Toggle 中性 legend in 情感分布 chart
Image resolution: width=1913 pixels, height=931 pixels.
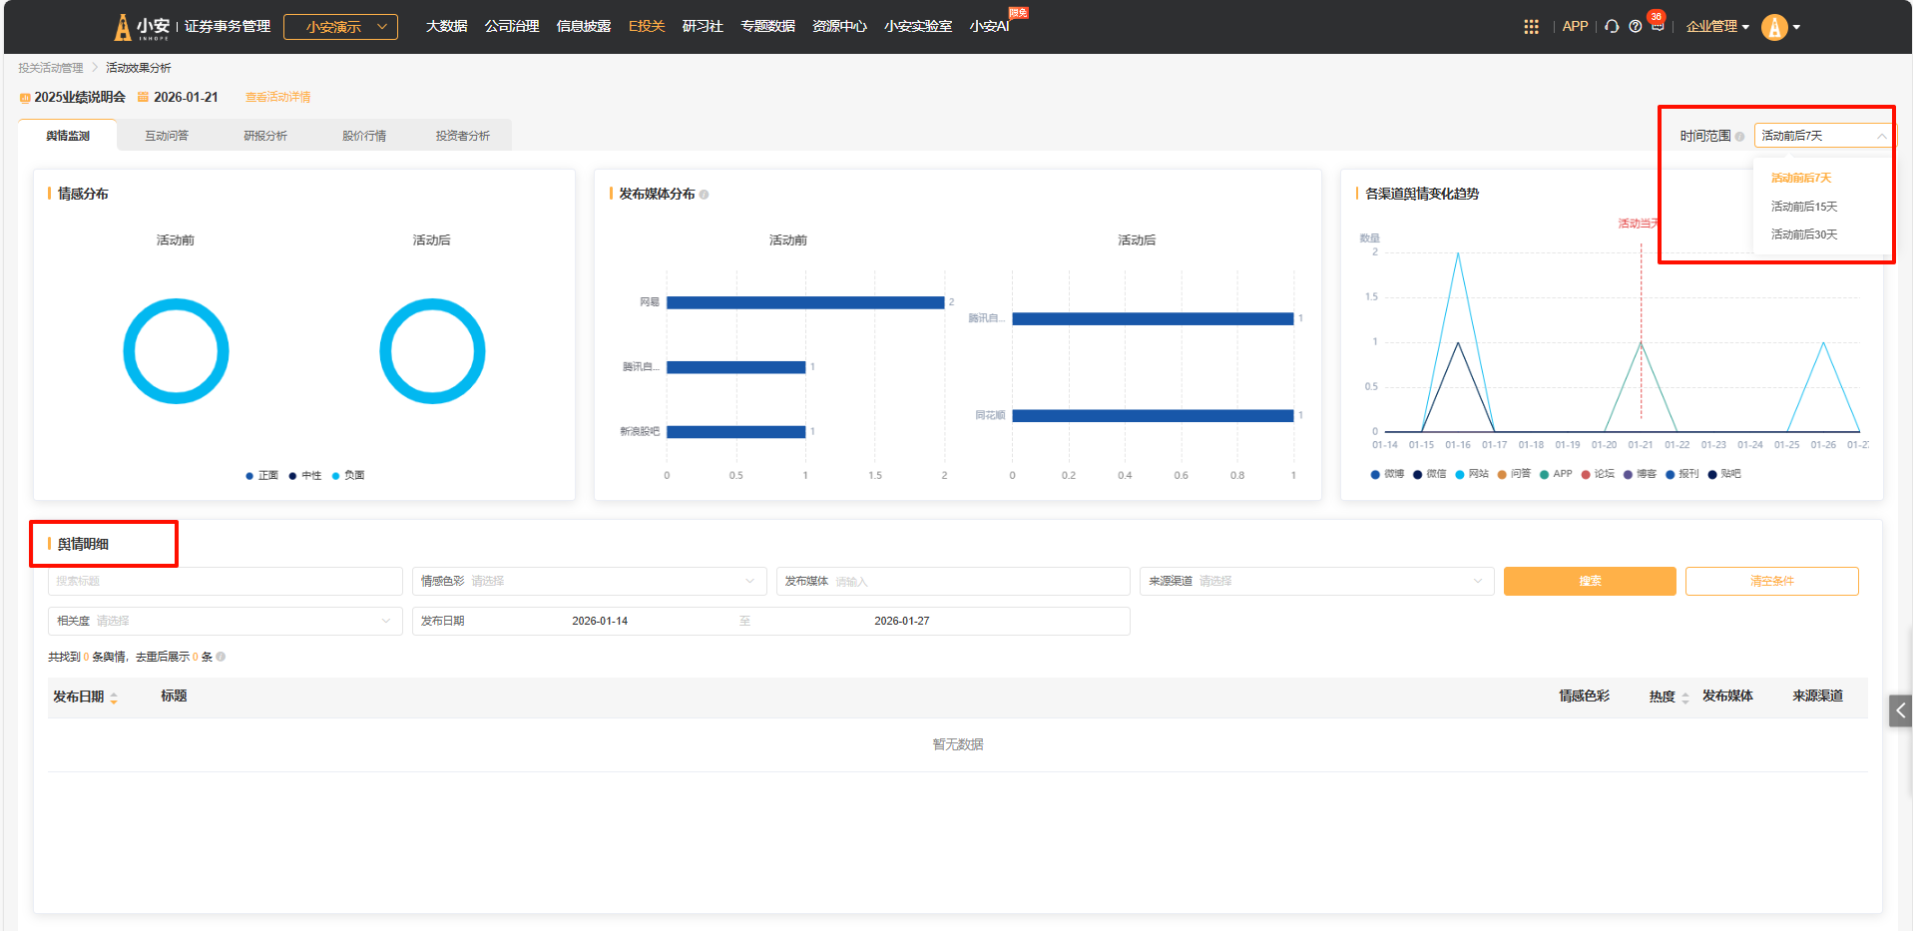click(305, 476)
